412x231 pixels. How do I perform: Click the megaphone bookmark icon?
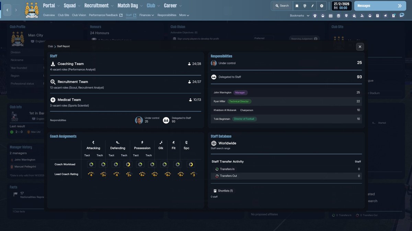385,16
